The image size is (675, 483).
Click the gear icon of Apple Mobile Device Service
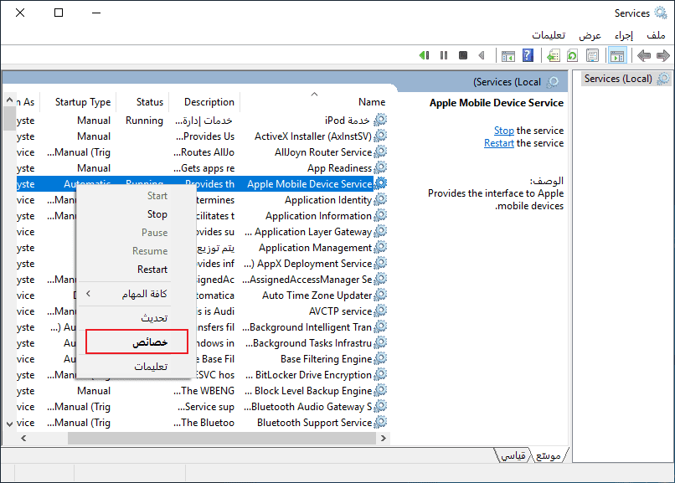[x=380, y=183]
